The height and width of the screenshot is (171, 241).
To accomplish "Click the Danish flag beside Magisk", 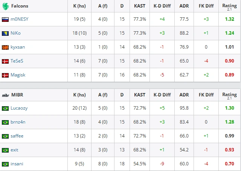I will click(5, 75).
